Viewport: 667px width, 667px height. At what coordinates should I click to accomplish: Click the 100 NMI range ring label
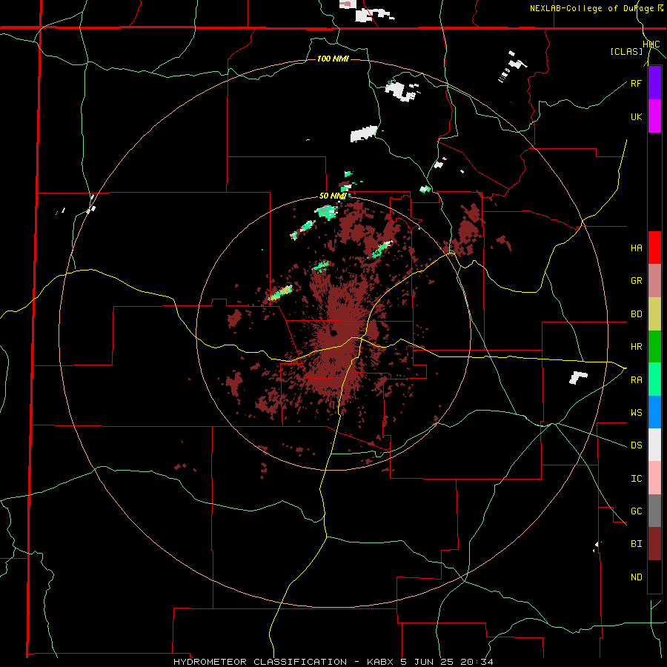333,59
